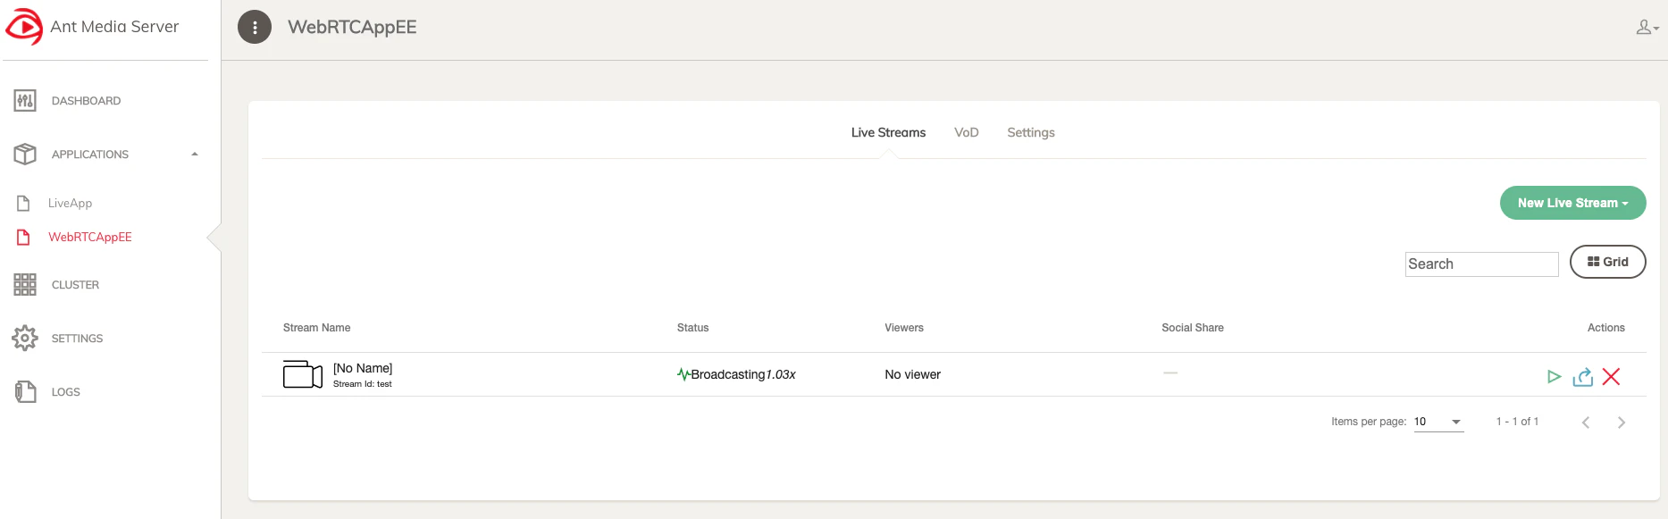Screen dimensions: 1668x519
Task: Click the LiveApp document icon
Action: 24,204
